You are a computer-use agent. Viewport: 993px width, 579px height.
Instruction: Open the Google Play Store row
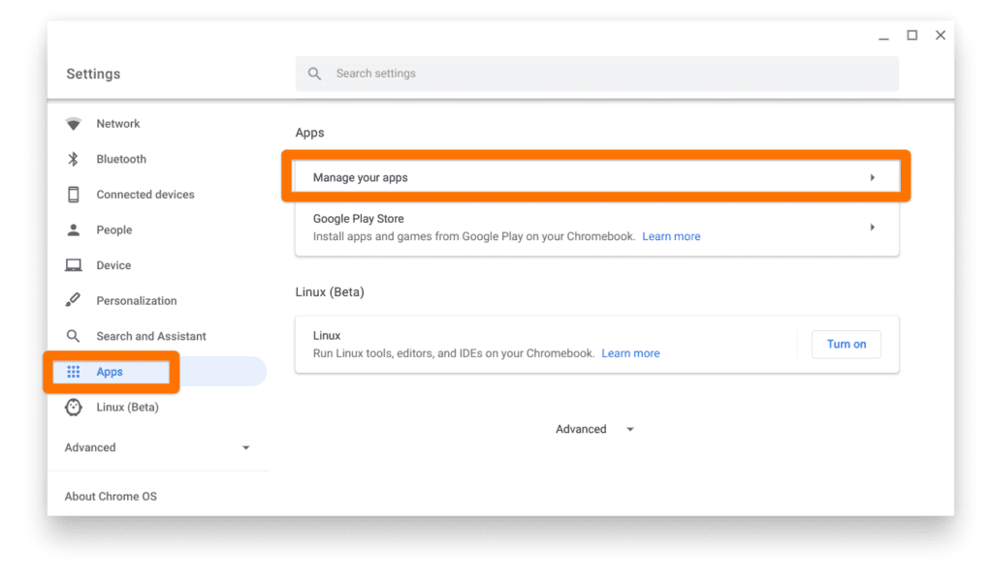click(x=596, y=227)
